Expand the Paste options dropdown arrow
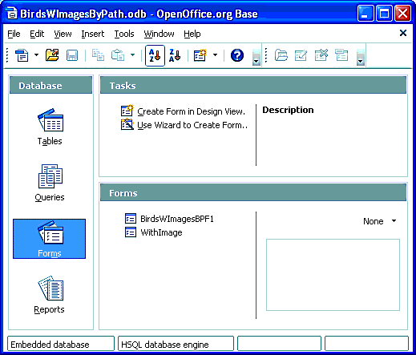This screenshot has width=416, height=355. [x=133, y=55]
